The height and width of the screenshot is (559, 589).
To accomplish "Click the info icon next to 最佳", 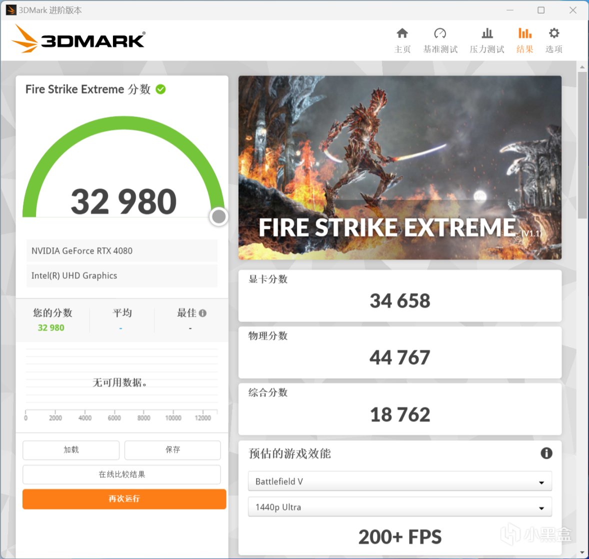I will [202, 313].
